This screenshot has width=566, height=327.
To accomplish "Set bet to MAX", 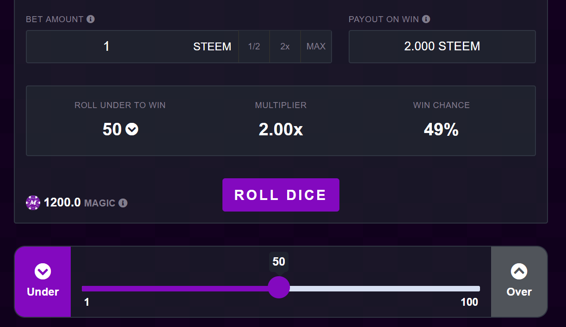I will click(x=316, y=47).
